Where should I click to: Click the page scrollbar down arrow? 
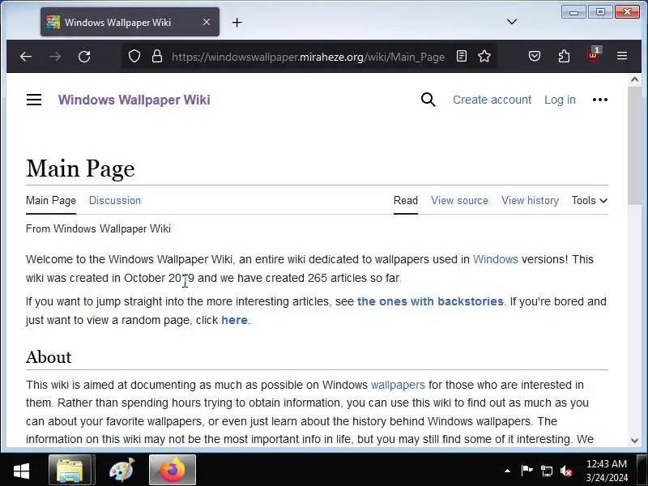635,441
